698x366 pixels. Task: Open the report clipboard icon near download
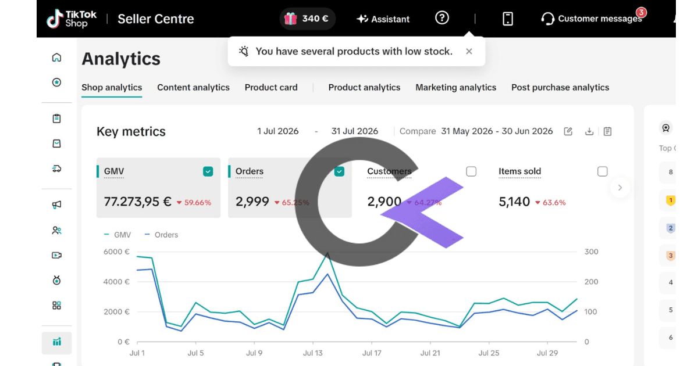coord(607,131)
